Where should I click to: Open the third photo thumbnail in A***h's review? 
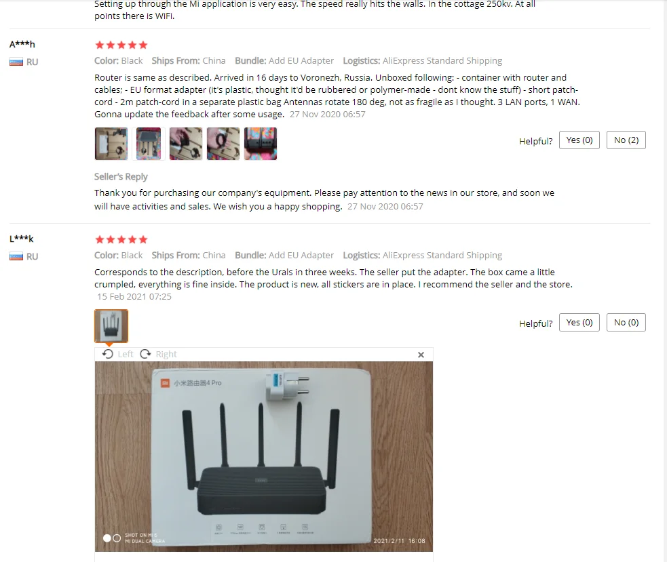pos(186,144)
